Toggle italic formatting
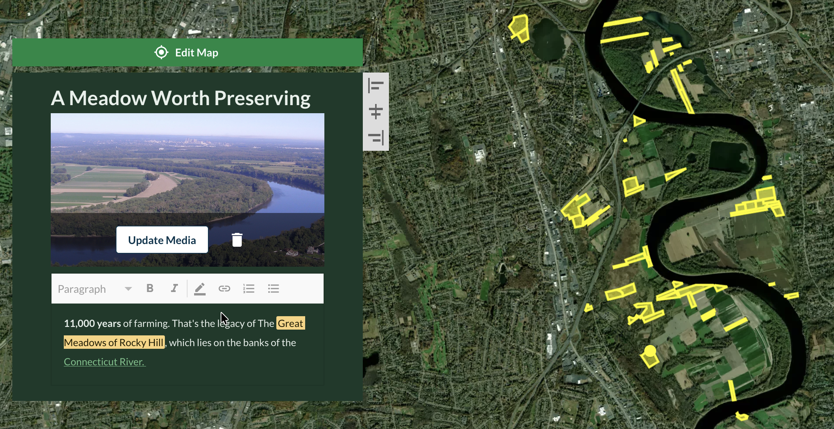The image size is (834, 429). pyautogui.click(x=174, y=288)
